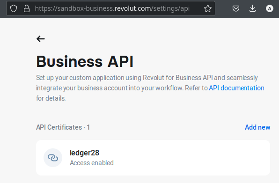Add new API certificate

(257, 127)
